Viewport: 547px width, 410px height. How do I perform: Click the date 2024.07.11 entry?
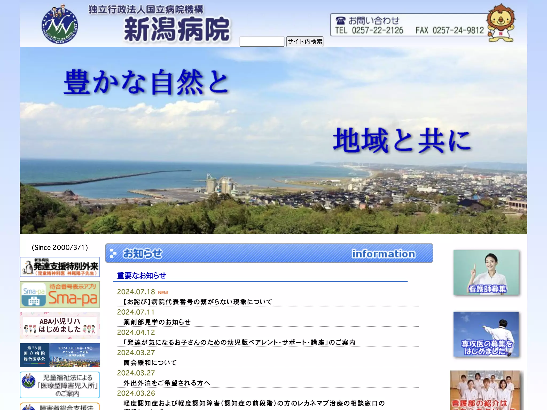136,312
